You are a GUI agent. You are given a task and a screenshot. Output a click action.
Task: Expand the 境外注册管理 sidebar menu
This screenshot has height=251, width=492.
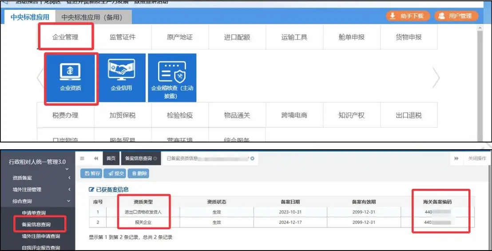38,190
